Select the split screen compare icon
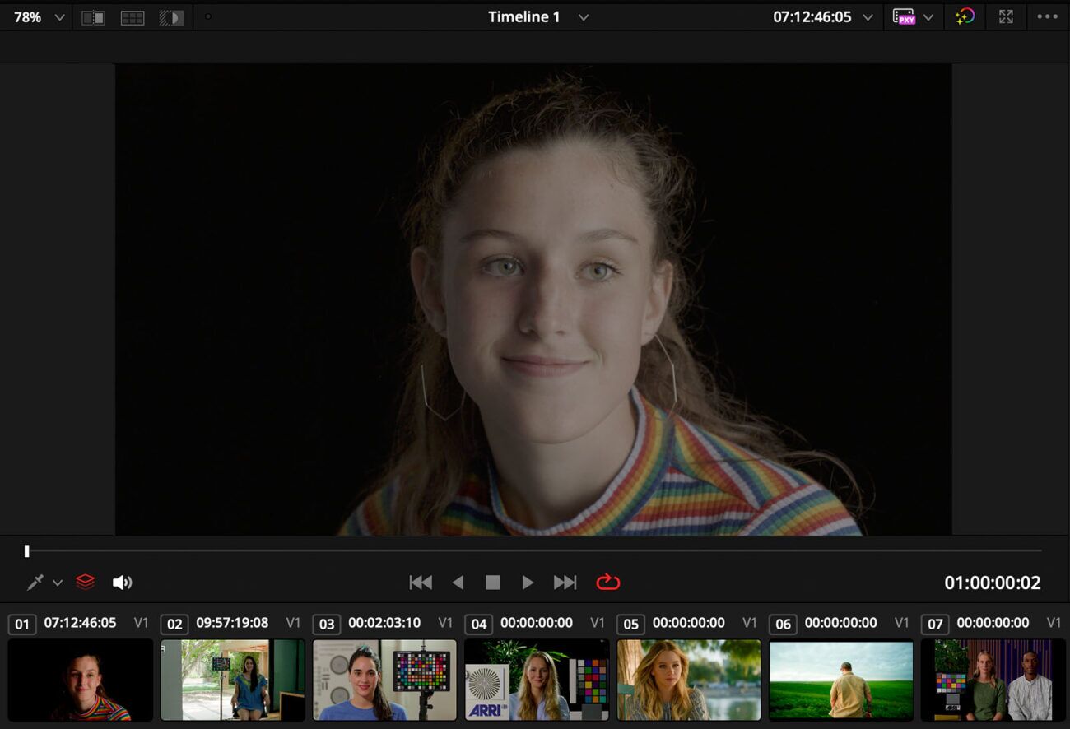This screenshot has width=1070, height=729. [94, 16]
